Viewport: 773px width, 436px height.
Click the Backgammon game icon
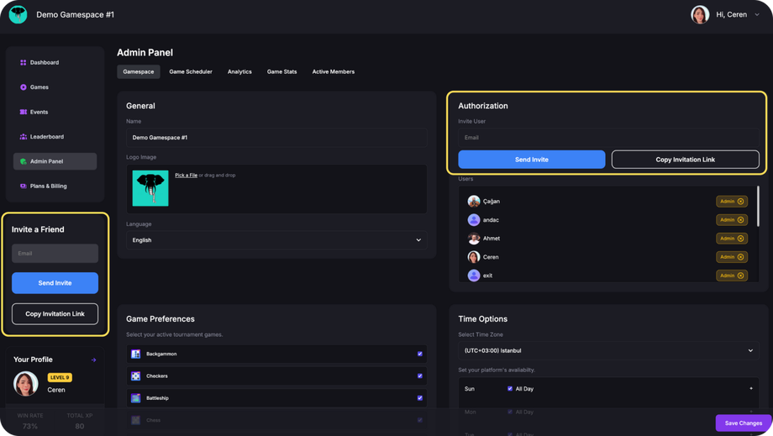point(136,354)
